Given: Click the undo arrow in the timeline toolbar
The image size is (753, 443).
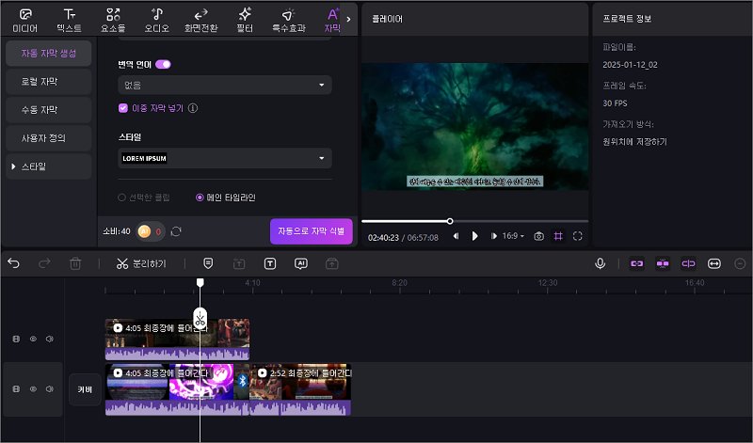Looking at the screenshot, I should coord(14,263).
